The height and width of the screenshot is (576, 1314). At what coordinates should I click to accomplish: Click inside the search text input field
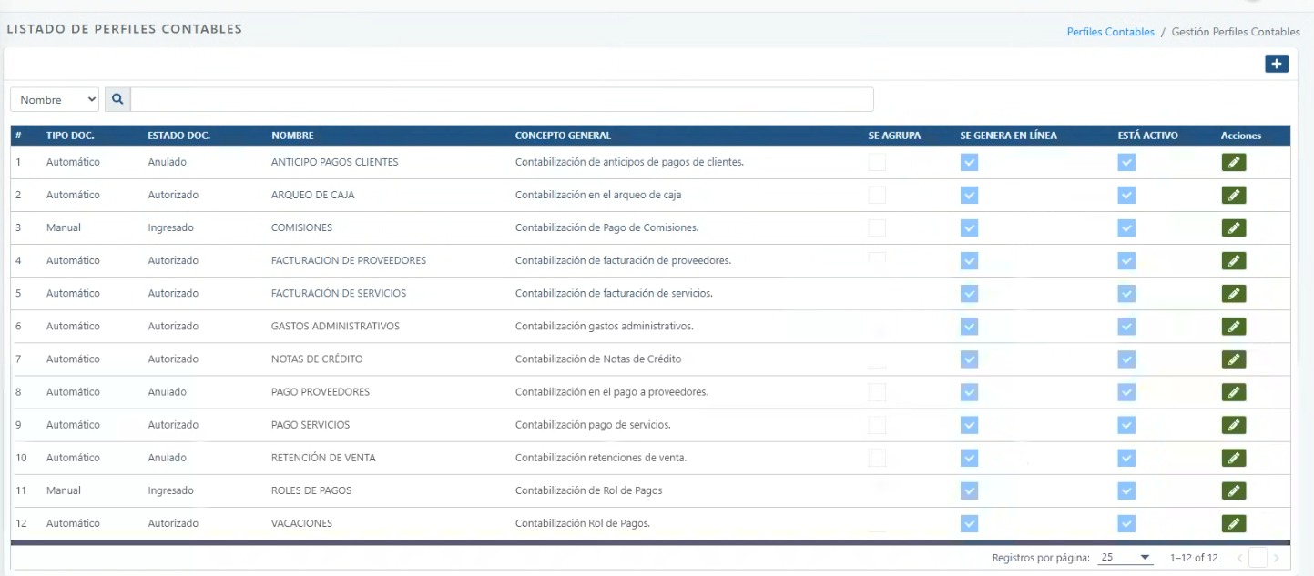(x=501, y=99)
